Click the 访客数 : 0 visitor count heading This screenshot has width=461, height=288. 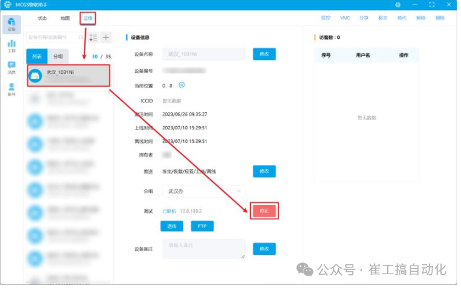click(x=329, y=37)
